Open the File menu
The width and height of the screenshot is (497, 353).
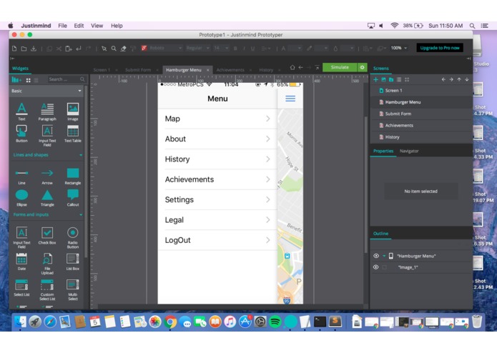[x=62, y=26]
